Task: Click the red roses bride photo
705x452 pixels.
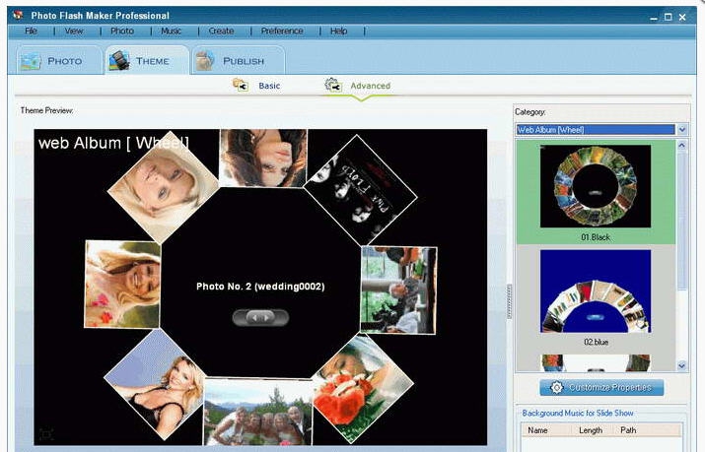Action: 362,389
